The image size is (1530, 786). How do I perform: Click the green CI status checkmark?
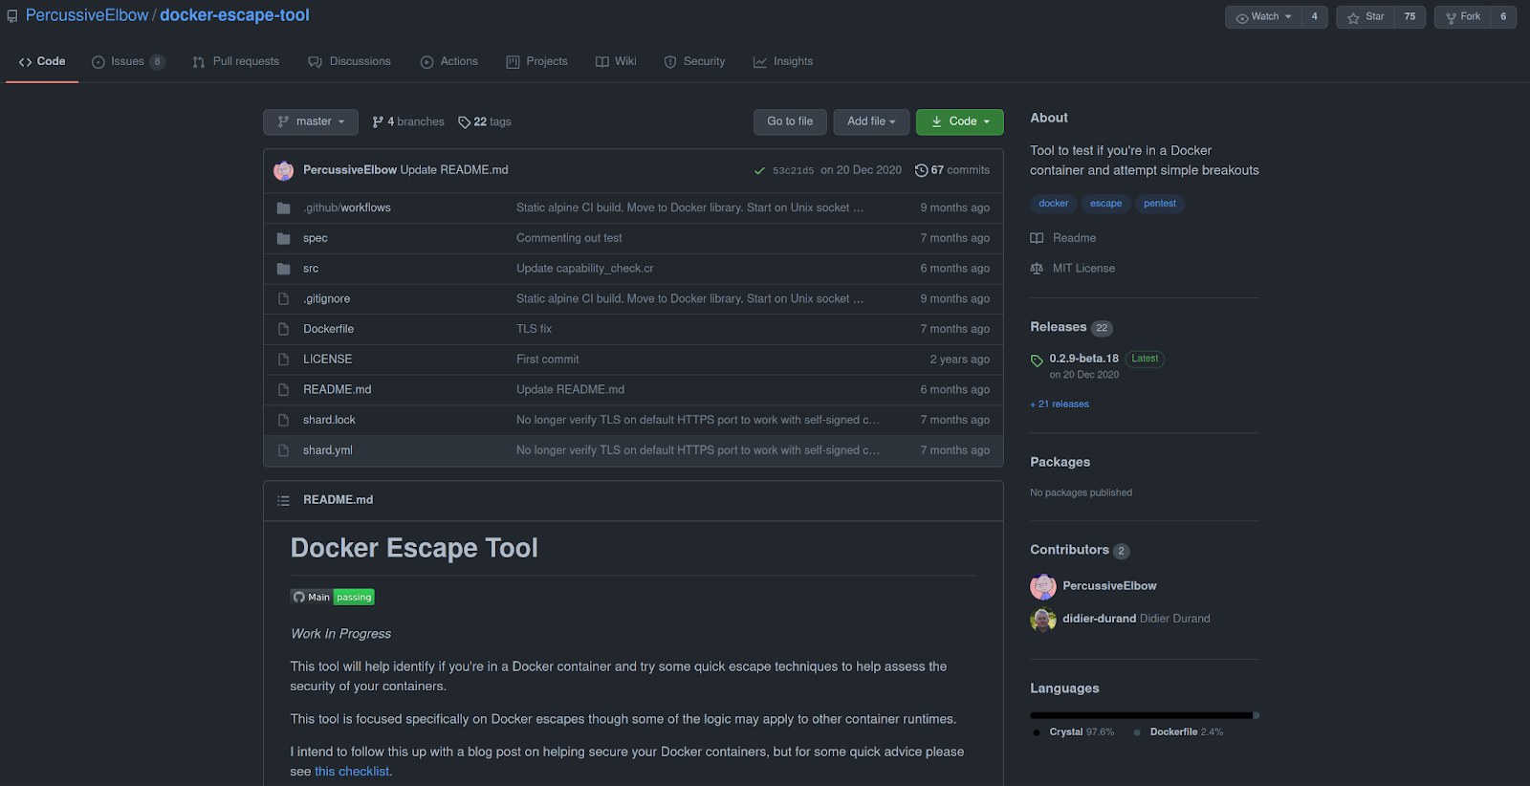click(x=759, y=170)
